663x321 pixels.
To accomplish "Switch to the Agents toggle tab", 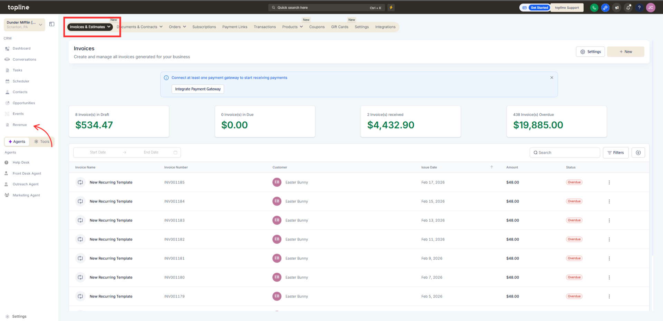I will 17,142.
